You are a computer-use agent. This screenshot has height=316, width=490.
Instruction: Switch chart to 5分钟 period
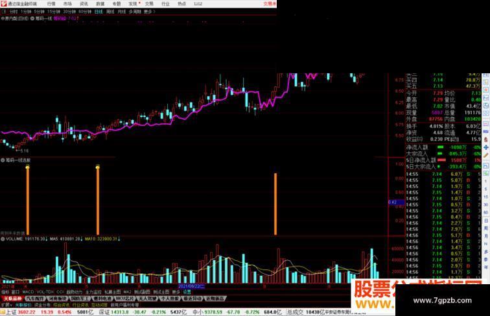pos(40,12)
